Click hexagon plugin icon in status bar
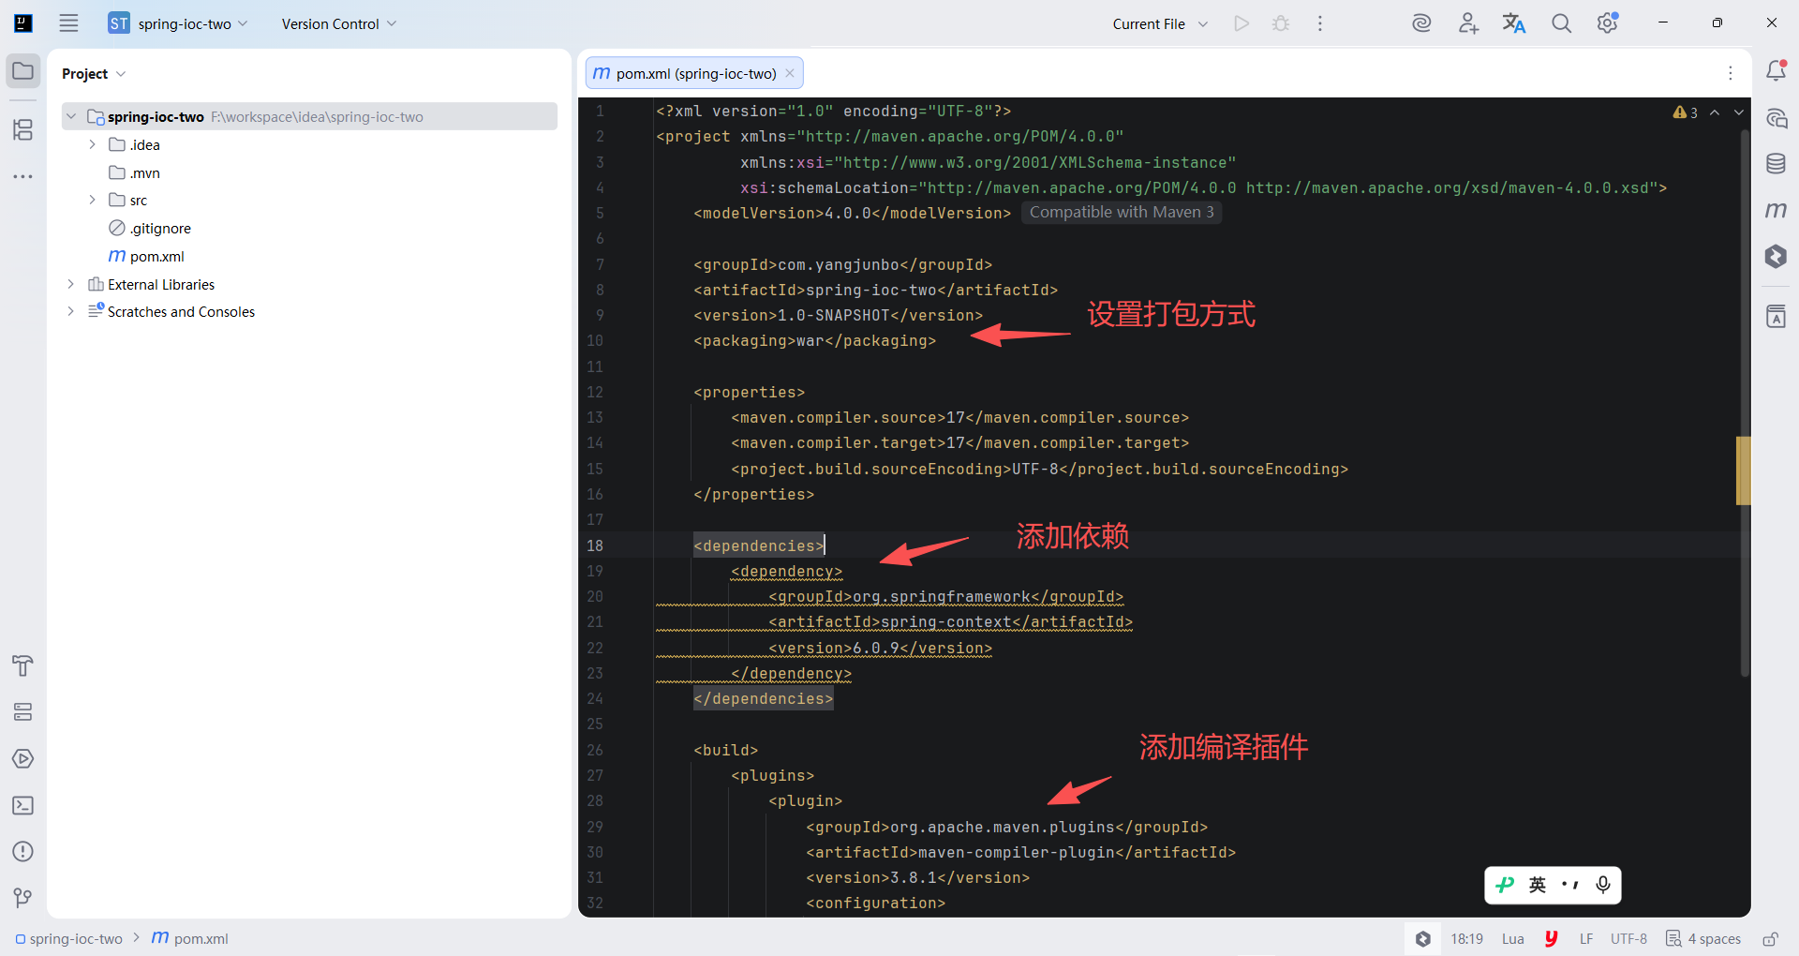The width and height of the screenshot is (1799, 956). [1423, 939]
